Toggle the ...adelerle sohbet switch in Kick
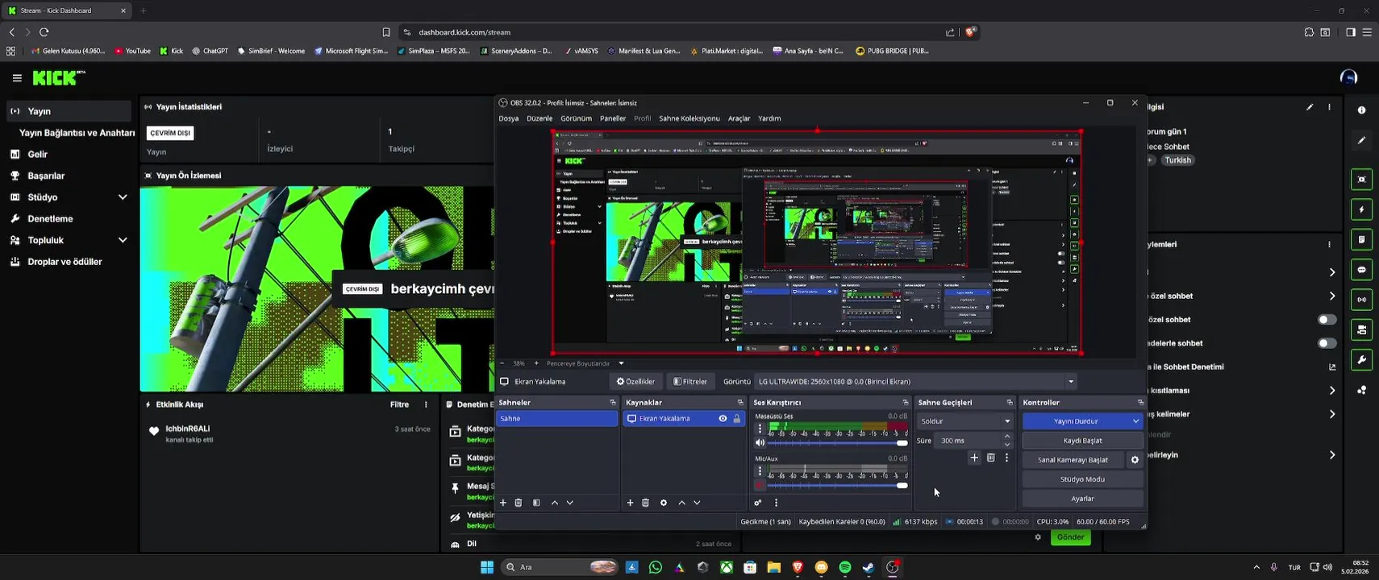This screenshot has height=580, width=1379. 1327,343
